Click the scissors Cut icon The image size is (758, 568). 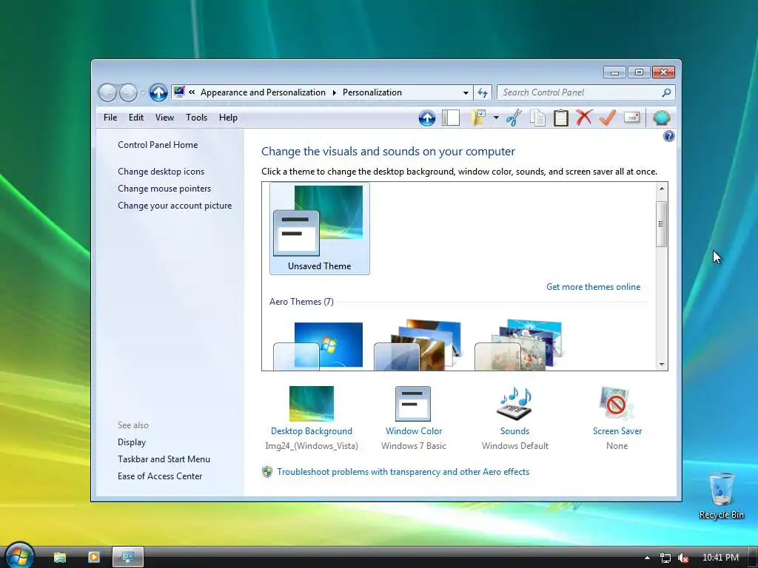pyautogui.click(x=514, y=118)
